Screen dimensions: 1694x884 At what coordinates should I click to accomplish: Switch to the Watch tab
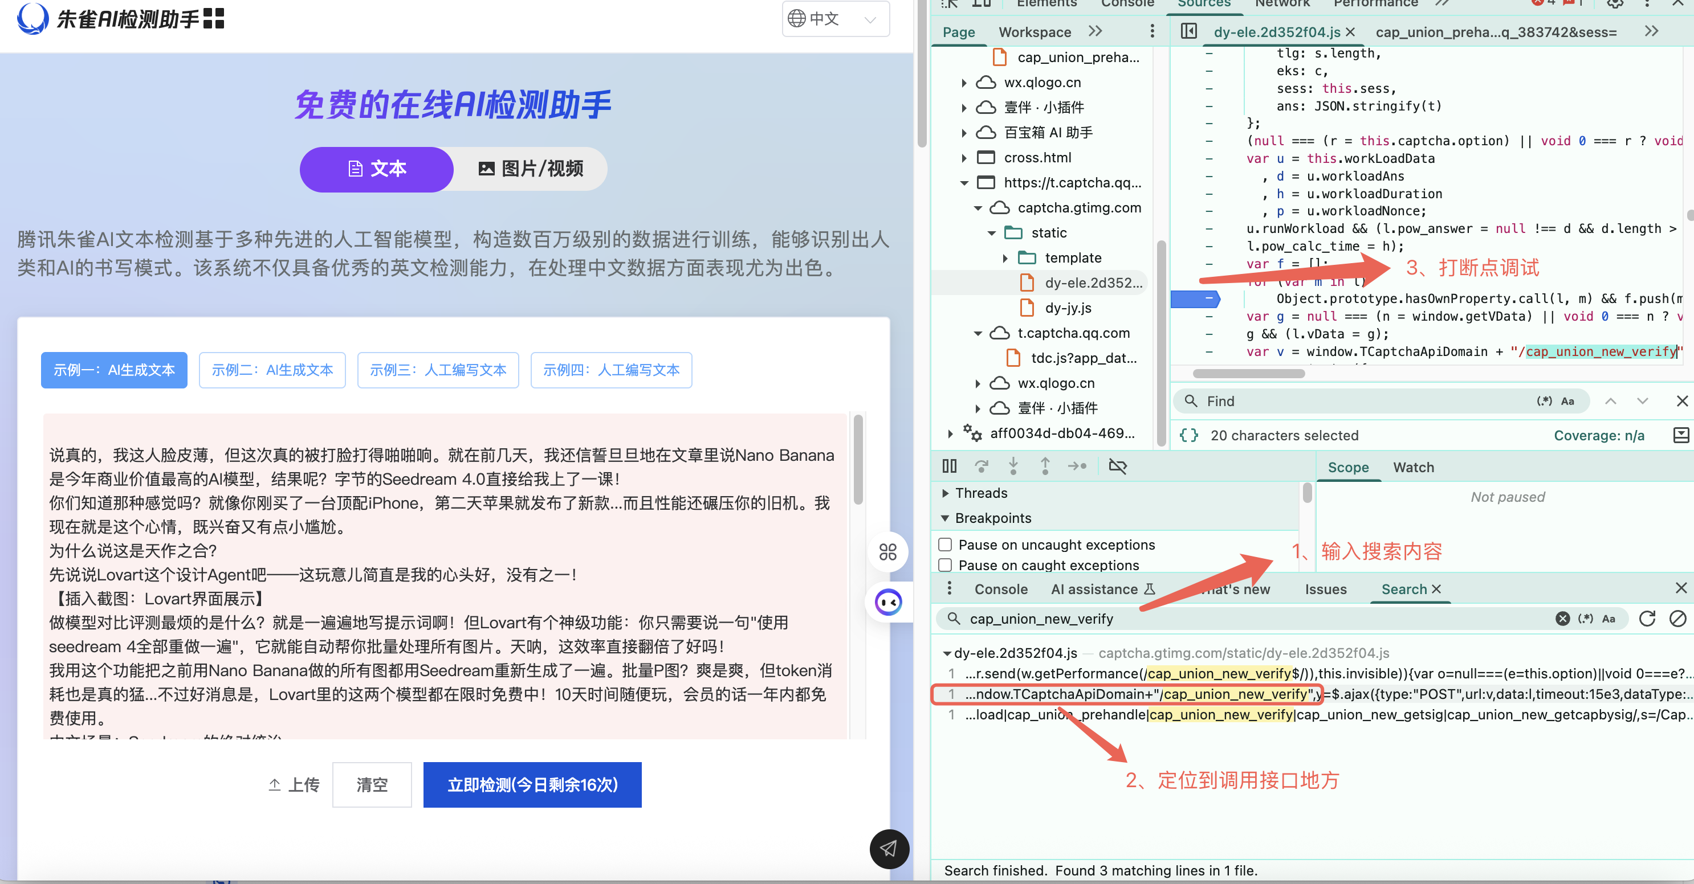(x=1413, y=467)
